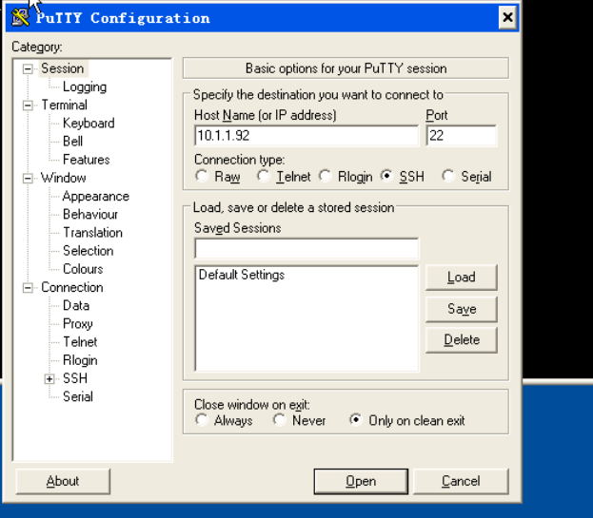The height and width of the screenshot is (518, 593).
Task: Open the Serial settings in category tree
Action: click(78, 396)
